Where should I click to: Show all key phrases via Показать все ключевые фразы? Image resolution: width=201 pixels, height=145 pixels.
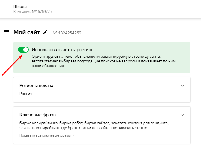[x=45, y=135]
